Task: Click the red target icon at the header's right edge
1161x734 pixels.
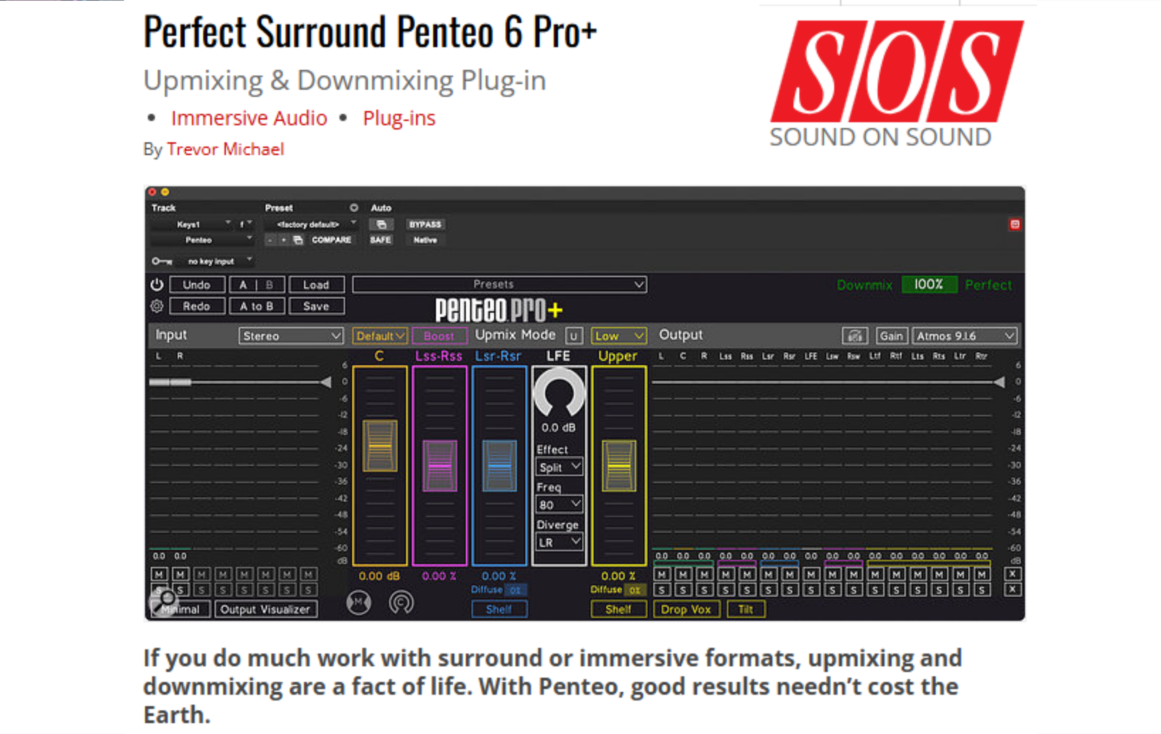Action: click(x=1014, y=224)
